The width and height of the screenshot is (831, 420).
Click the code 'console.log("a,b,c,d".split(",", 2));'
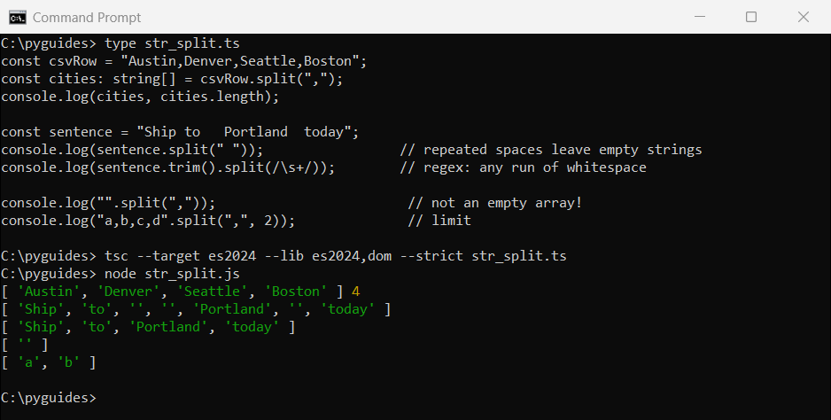pyautogui.click(x=148, y=221)
